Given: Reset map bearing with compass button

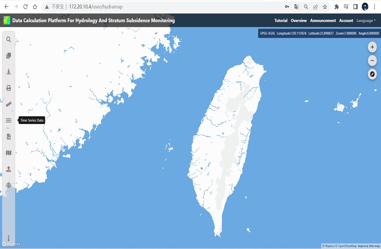Looking at the screenshot, I should tap(372, 74).
